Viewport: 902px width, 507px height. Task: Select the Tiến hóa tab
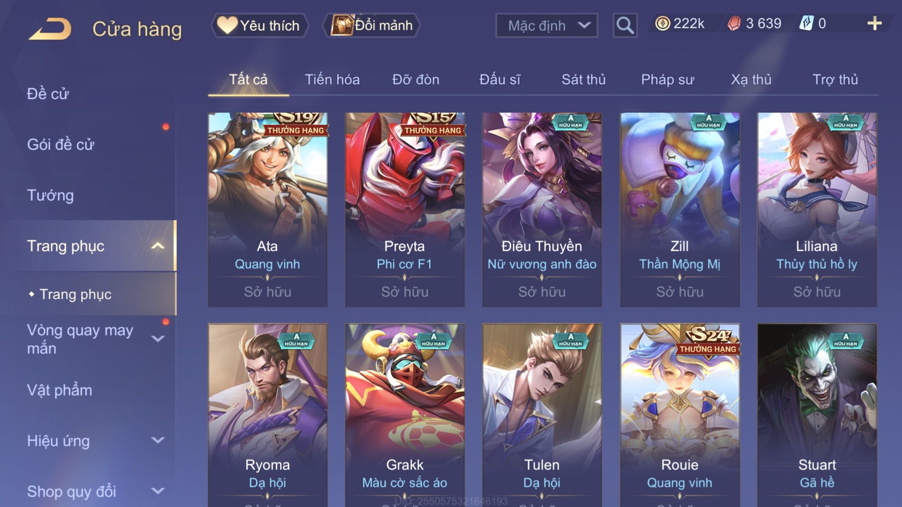[x=332, y=80]
